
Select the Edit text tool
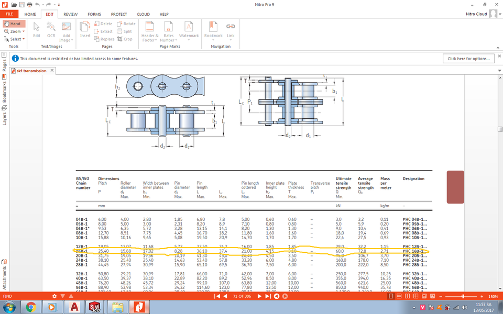36,29
